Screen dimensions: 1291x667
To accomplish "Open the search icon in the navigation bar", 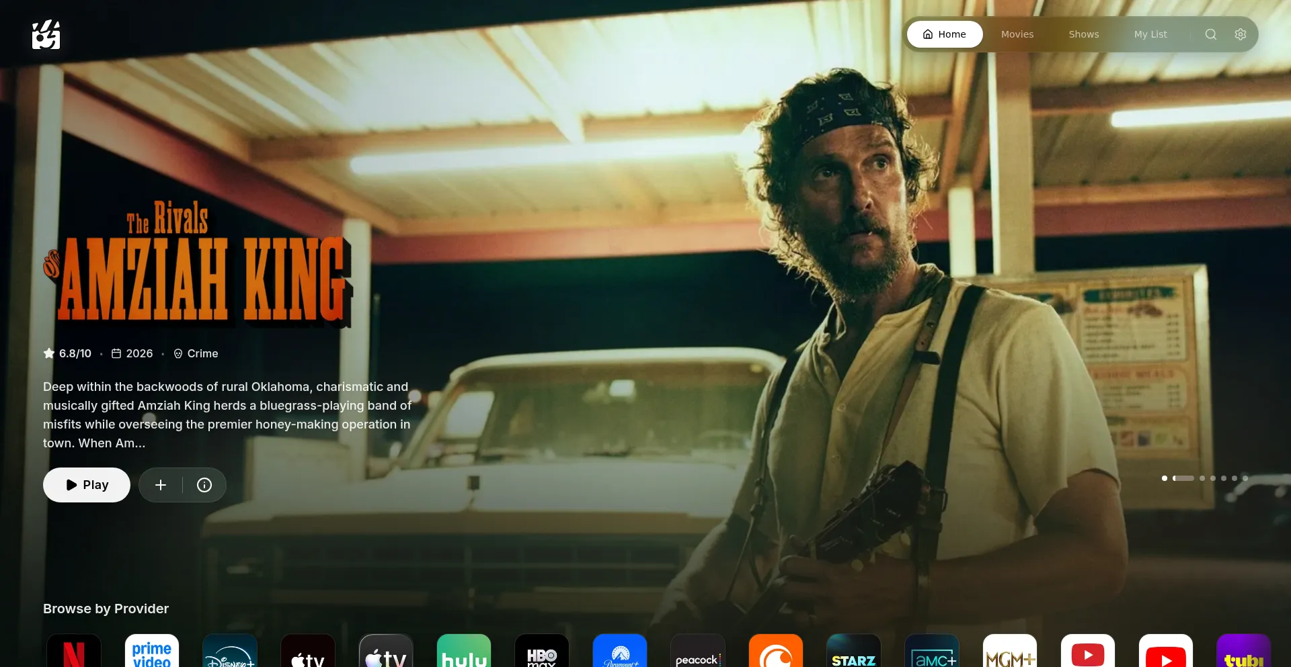I will (1210, 34).
